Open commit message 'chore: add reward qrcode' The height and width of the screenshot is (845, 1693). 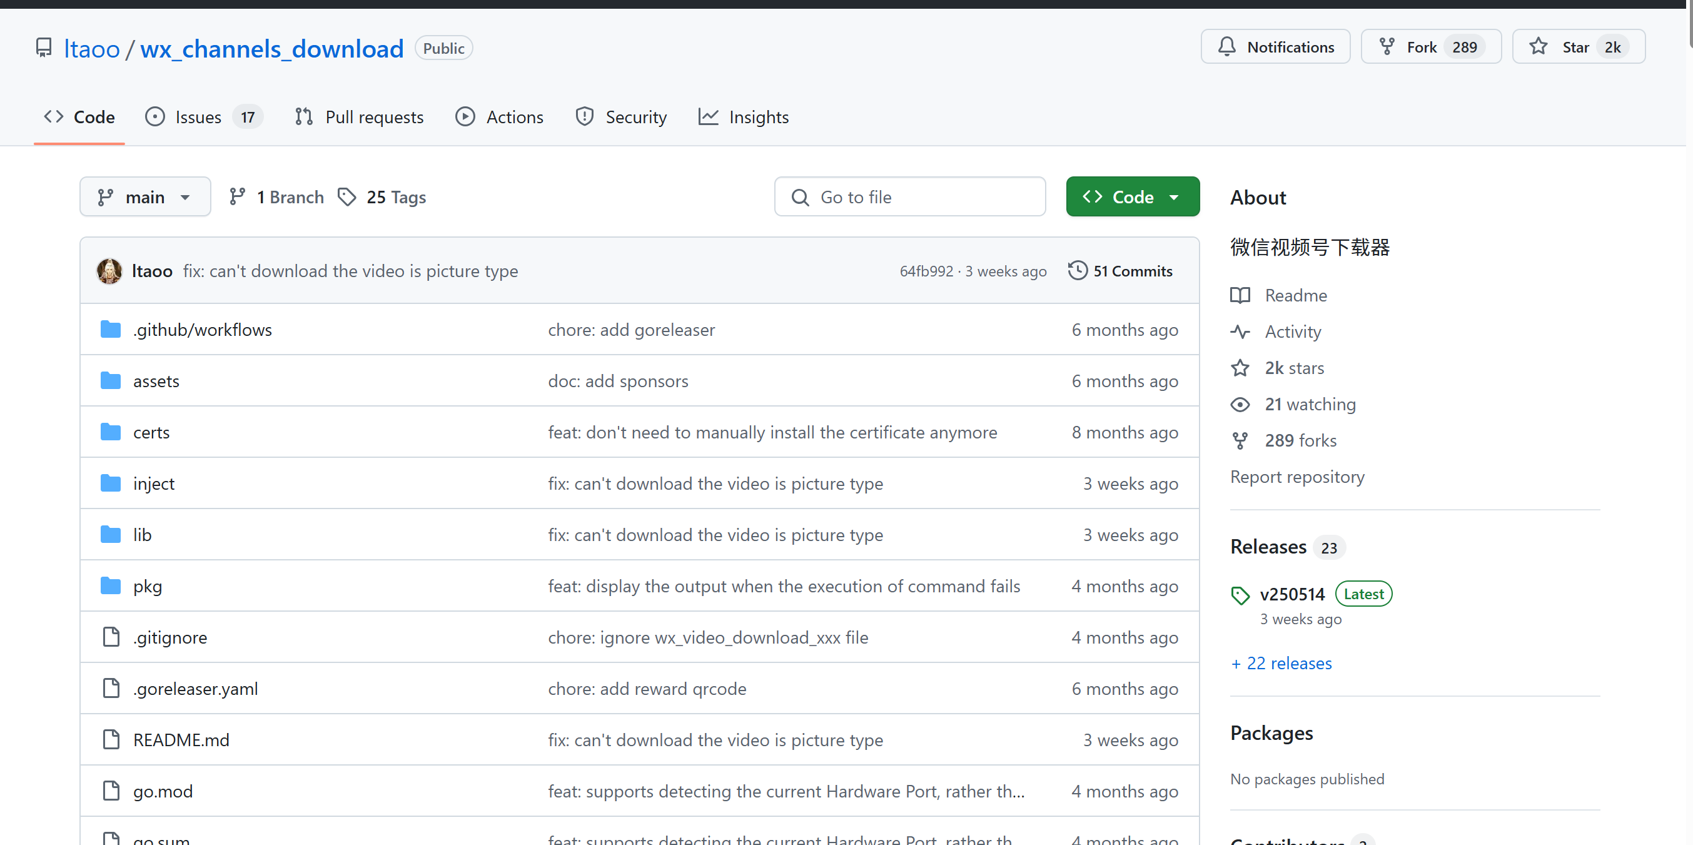tap(647, 689)
